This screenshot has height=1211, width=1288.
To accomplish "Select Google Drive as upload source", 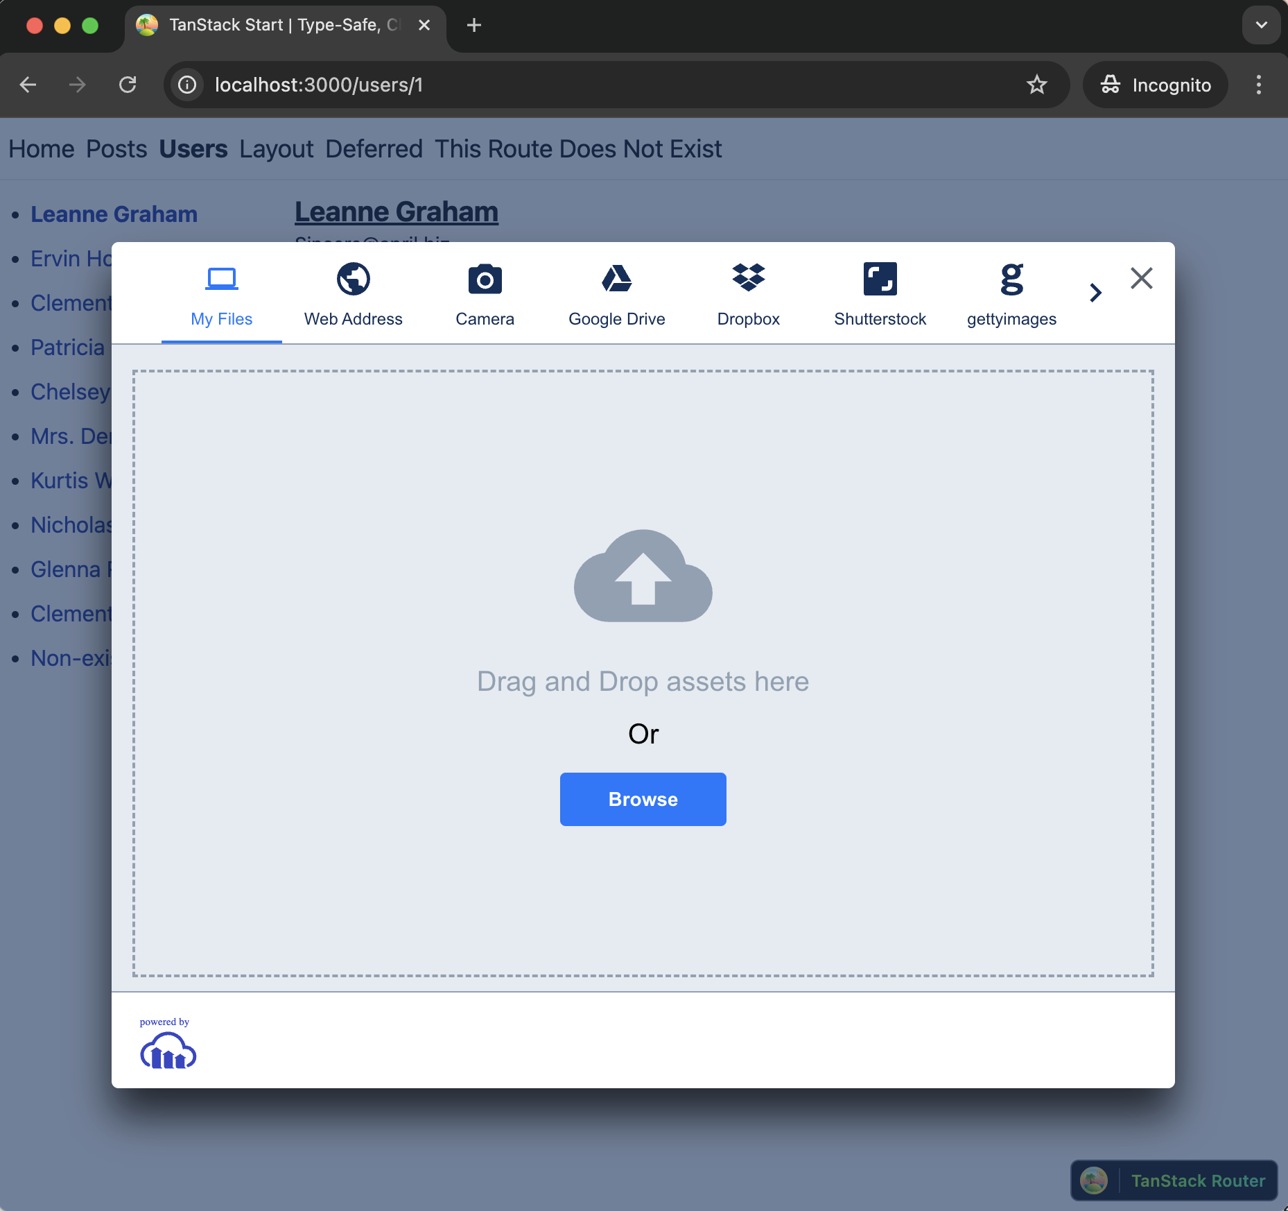I will click(617, 279).
